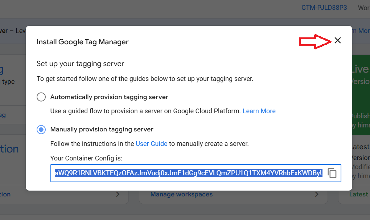Select Manually provision tagging server option
Image resolution: width=370 pixels, height=220 pixels.
41,129
